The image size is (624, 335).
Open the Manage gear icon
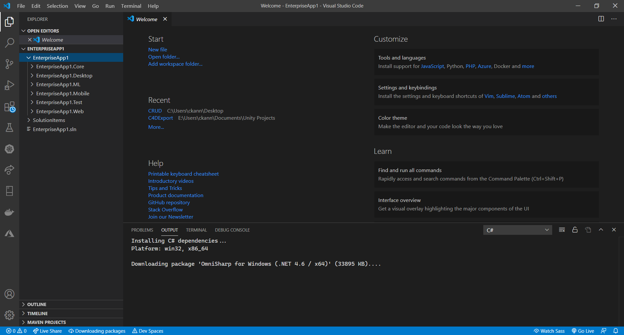coord(9,315)
